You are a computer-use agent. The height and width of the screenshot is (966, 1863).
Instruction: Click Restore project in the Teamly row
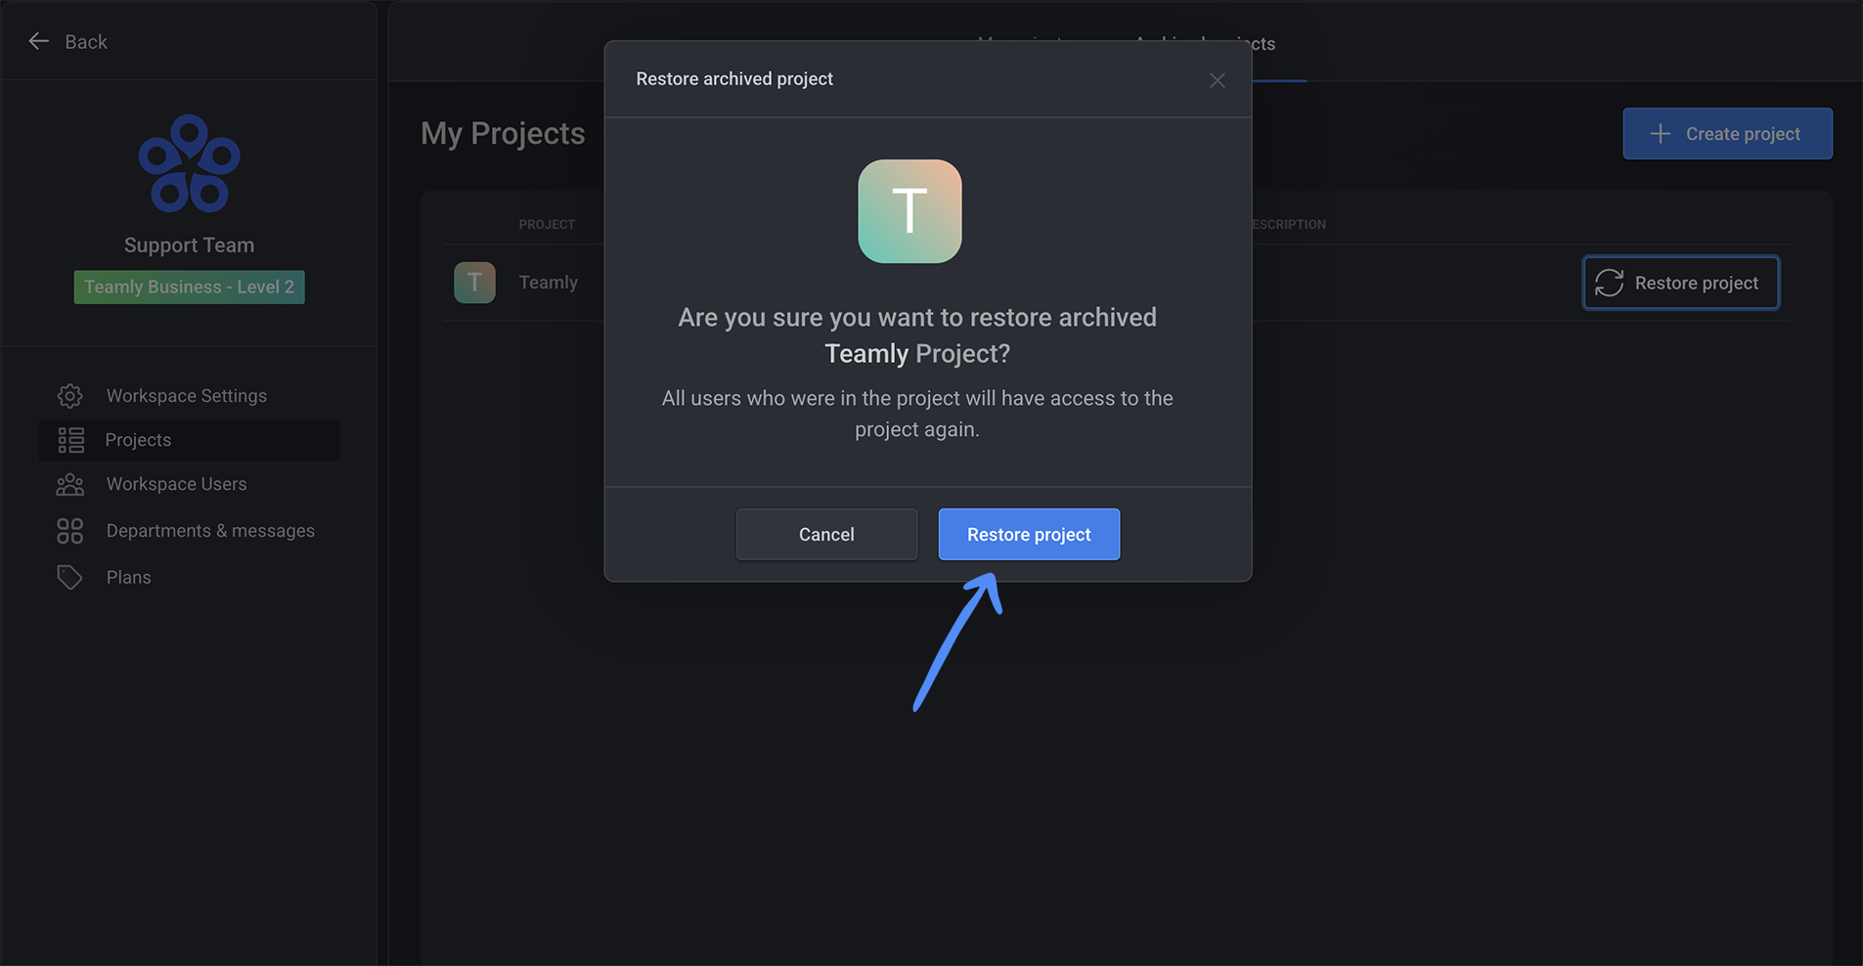[1680, 283]
